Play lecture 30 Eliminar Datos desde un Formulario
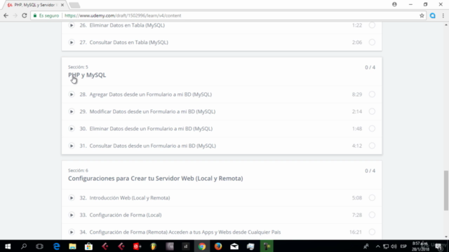This screenshot has width=449, height=252. tap(72, 129)
